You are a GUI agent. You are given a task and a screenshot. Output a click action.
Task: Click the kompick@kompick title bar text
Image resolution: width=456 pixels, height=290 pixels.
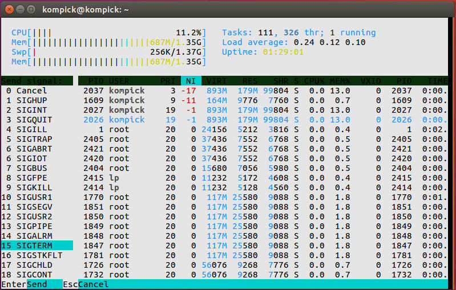tap(86, 10)
